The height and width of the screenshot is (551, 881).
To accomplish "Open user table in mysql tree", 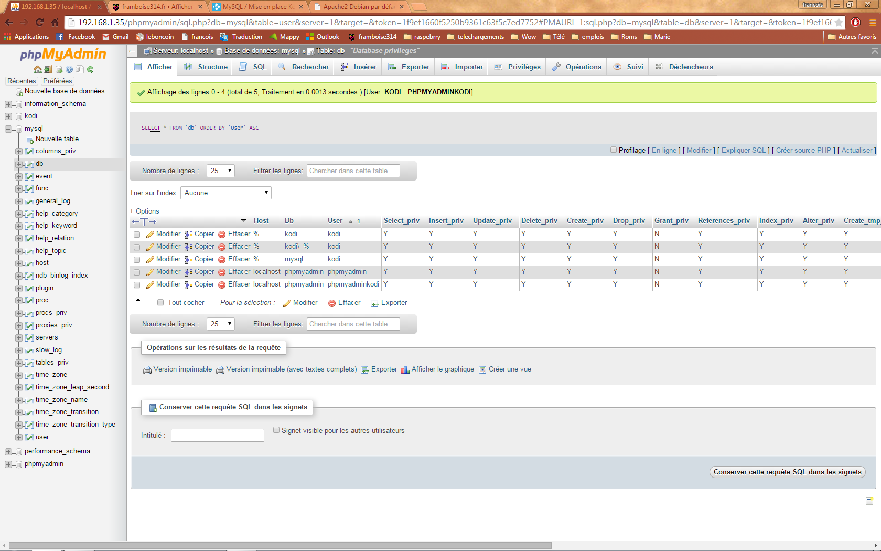I will pos(42,437).
